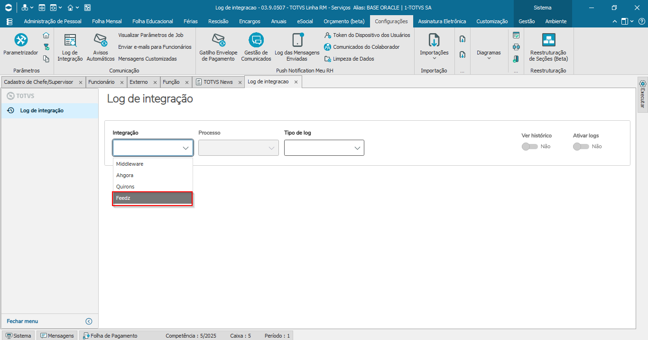
Task: Select Quirons from the Integração list
Action: [x=153, y=187]
